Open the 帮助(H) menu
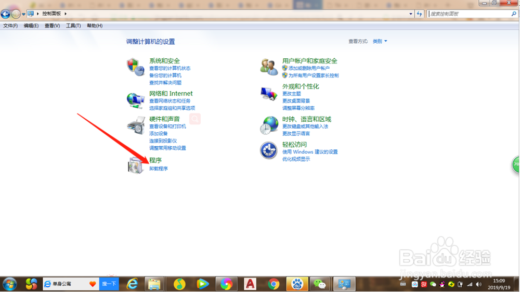520x292 pixels. 95,26
